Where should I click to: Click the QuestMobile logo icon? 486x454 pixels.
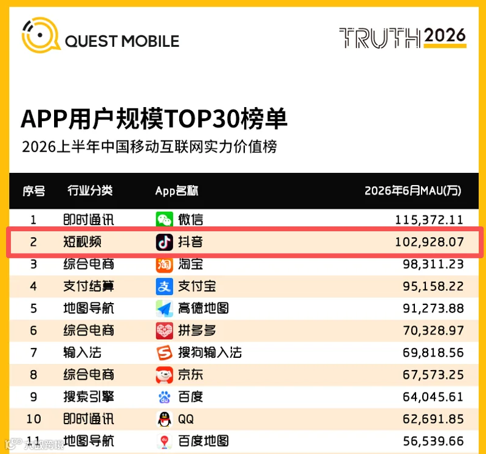click(41, 35)
